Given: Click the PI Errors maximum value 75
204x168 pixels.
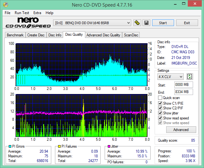Looking at the screenshot, I should [46, 156].
